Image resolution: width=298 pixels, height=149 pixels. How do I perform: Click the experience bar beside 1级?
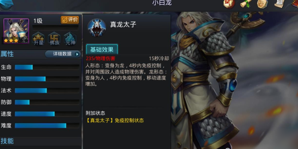coord(56,27)
